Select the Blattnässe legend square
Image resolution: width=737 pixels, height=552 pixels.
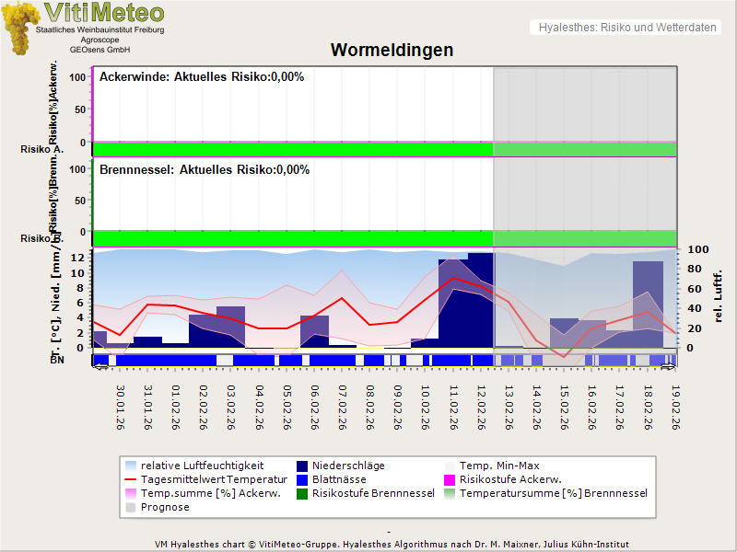pos(304,479)
